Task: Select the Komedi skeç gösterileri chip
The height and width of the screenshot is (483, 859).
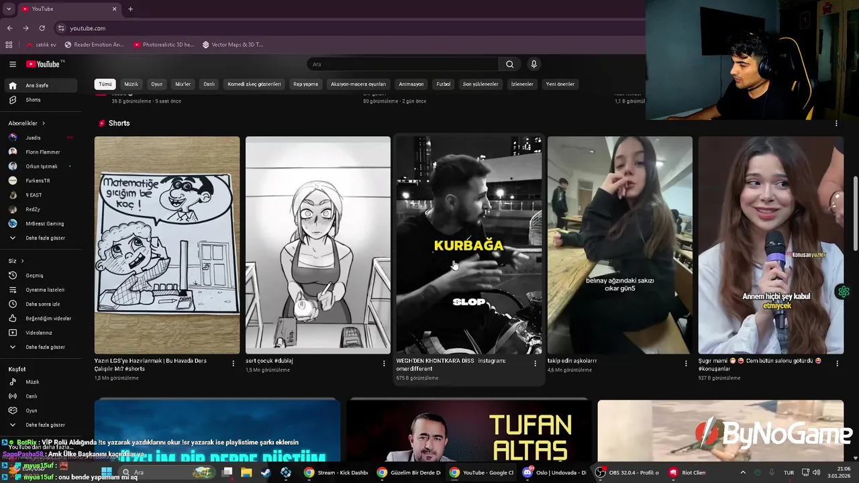Action: tap(254, 84)
